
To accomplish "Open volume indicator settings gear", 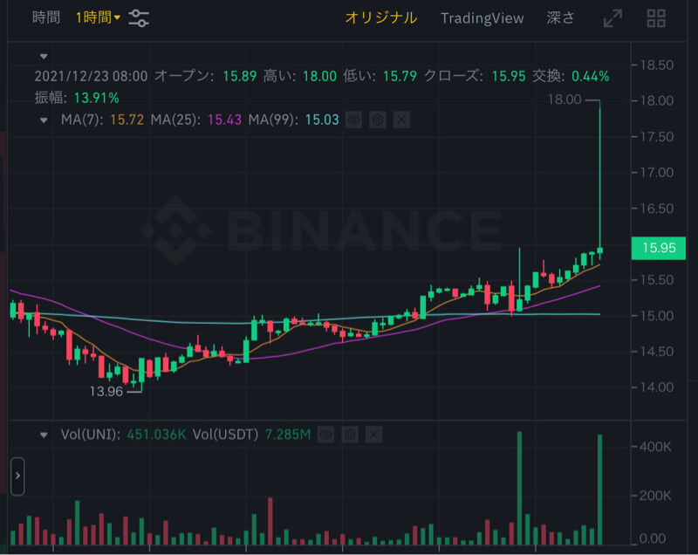I will tap(349, 434).
